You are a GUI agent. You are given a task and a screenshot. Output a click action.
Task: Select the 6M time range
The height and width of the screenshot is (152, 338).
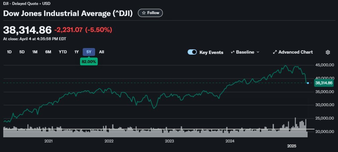click(48, 52)
